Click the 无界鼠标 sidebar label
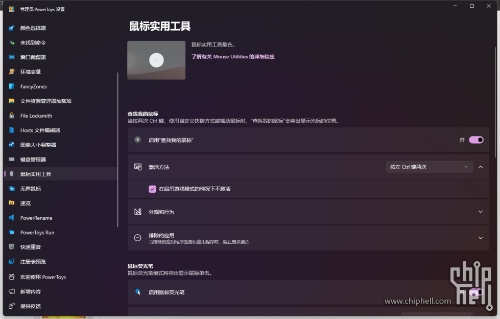Viewport: 500px width, 319px height. (31, 189)
